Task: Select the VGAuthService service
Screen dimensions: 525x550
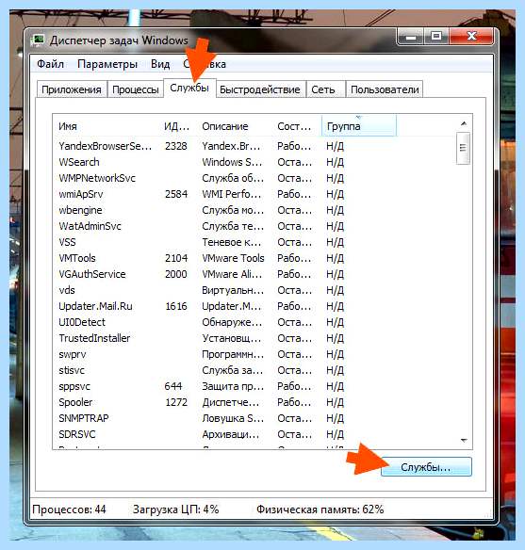Action: [255, 274]
